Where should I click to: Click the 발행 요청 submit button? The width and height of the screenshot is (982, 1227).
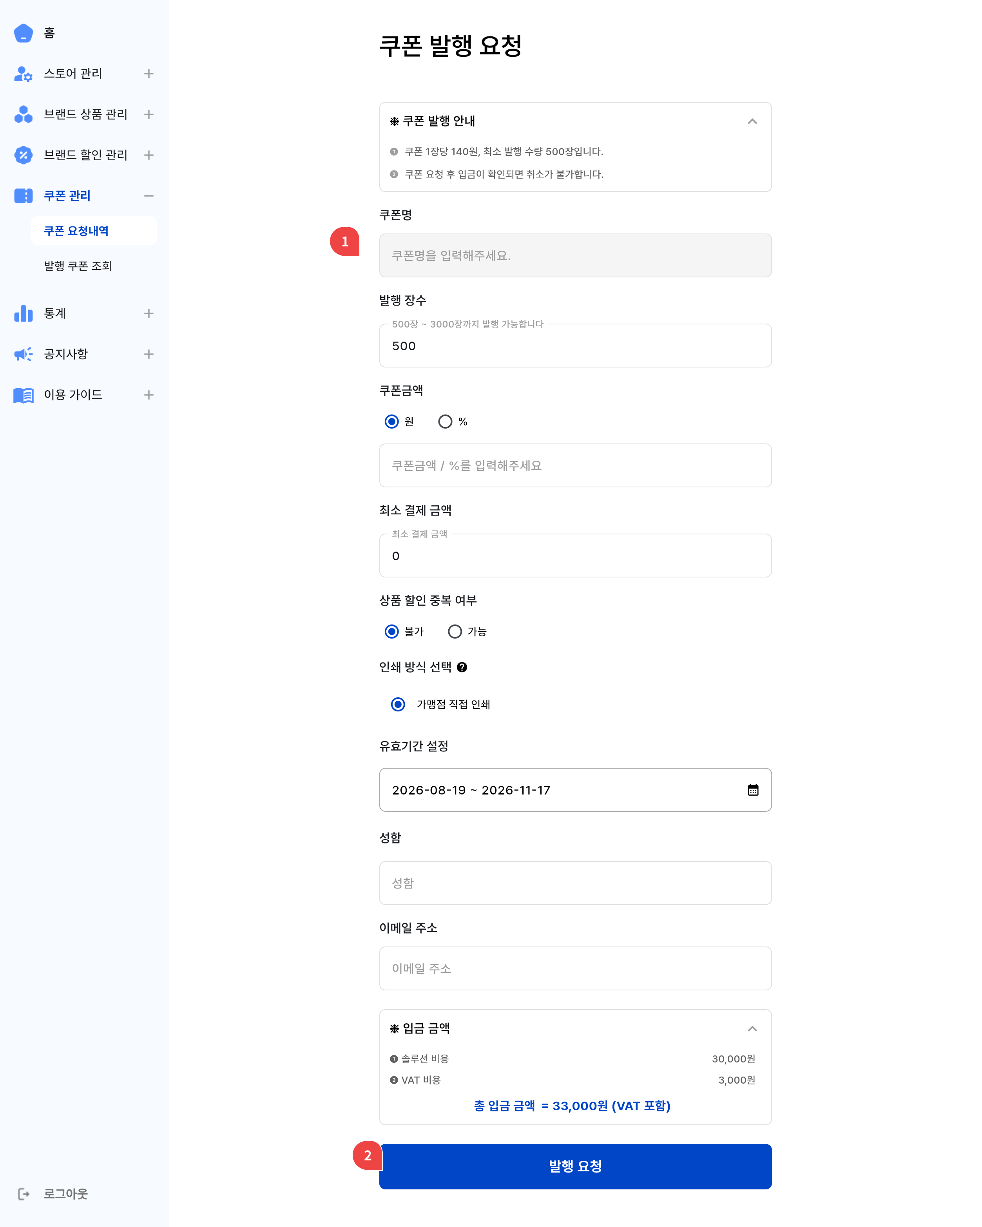pos(576,1167)
